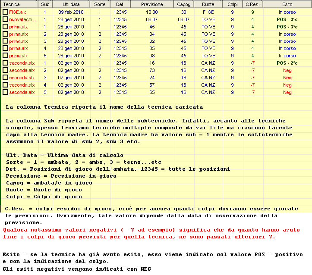This screenshot has height=275, width=312.
Task: Select the nuovatecni... technique name
Action: tap(23, 19)
